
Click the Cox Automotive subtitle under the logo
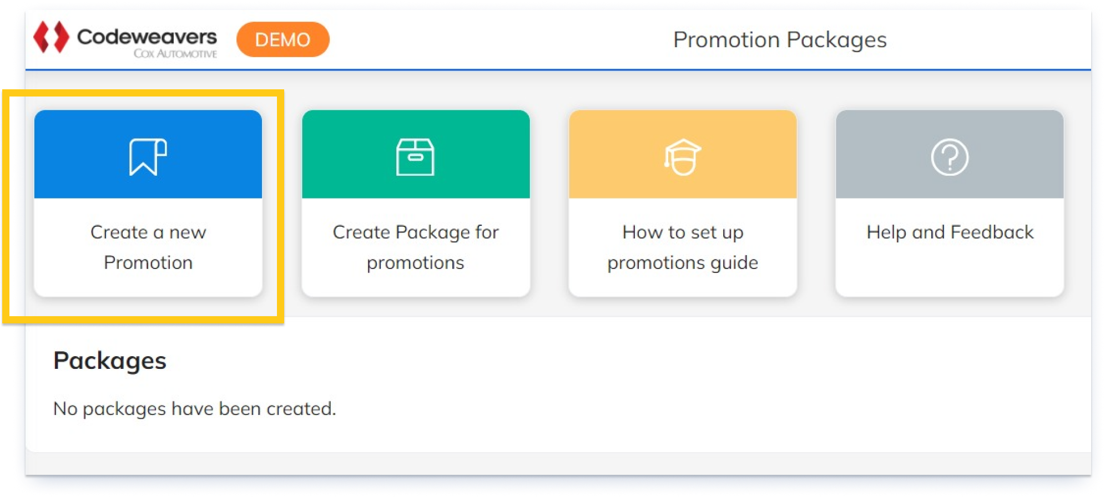click(175, 54)
